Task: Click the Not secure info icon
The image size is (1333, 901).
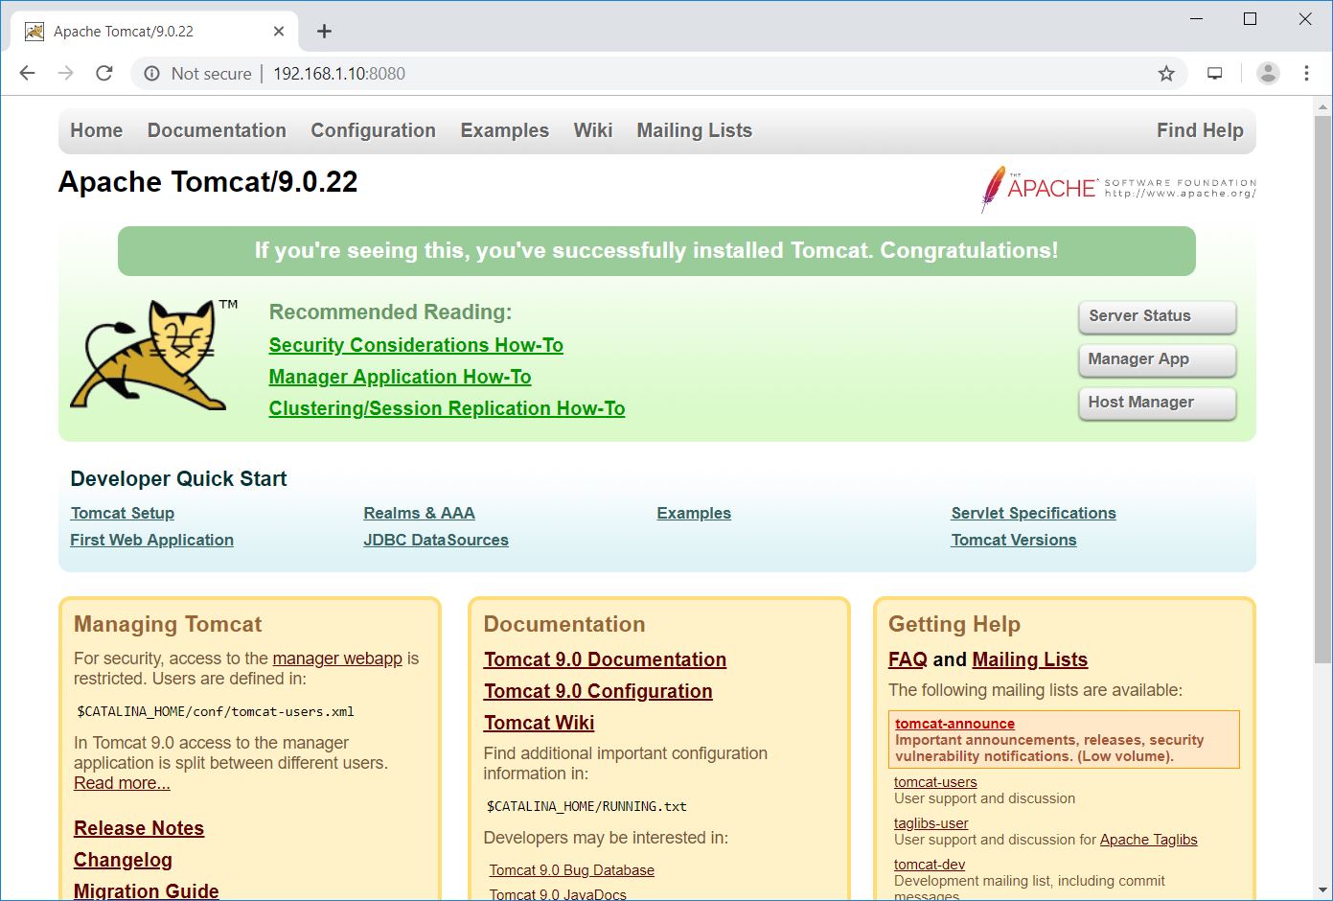Action: pos(151,74)
